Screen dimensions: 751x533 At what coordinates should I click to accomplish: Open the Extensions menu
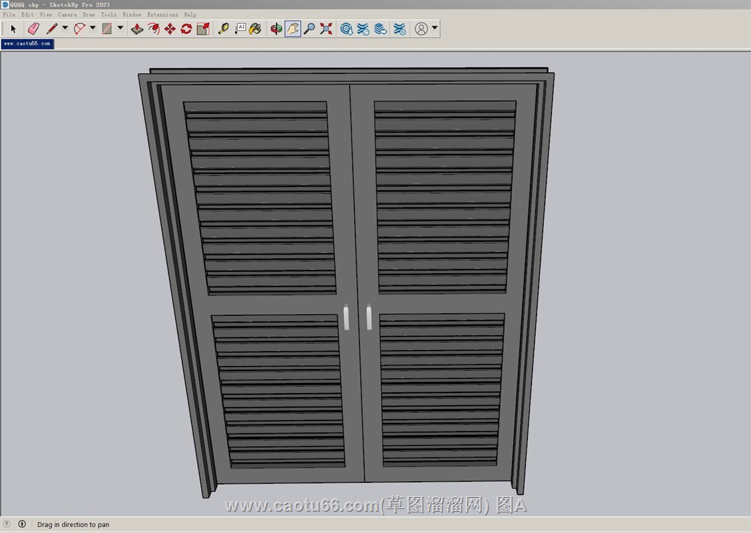[162, 15]
